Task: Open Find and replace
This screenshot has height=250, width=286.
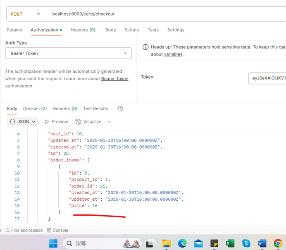Action: (24, 230)
